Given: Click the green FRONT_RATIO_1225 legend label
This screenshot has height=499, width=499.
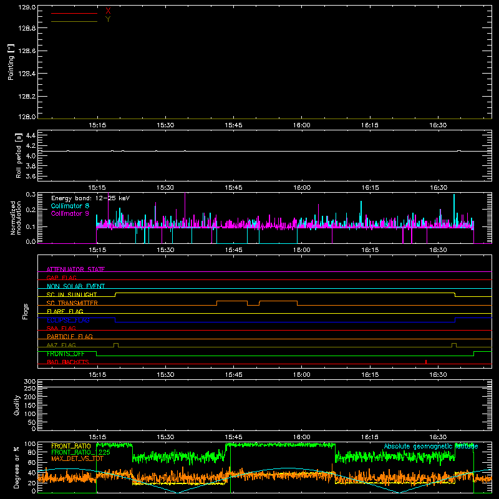Looking at the screenshot, I should 80,452.
